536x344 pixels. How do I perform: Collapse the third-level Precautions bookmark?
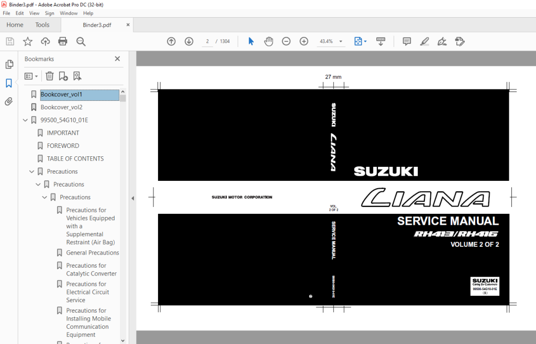[x=45, y=197]
